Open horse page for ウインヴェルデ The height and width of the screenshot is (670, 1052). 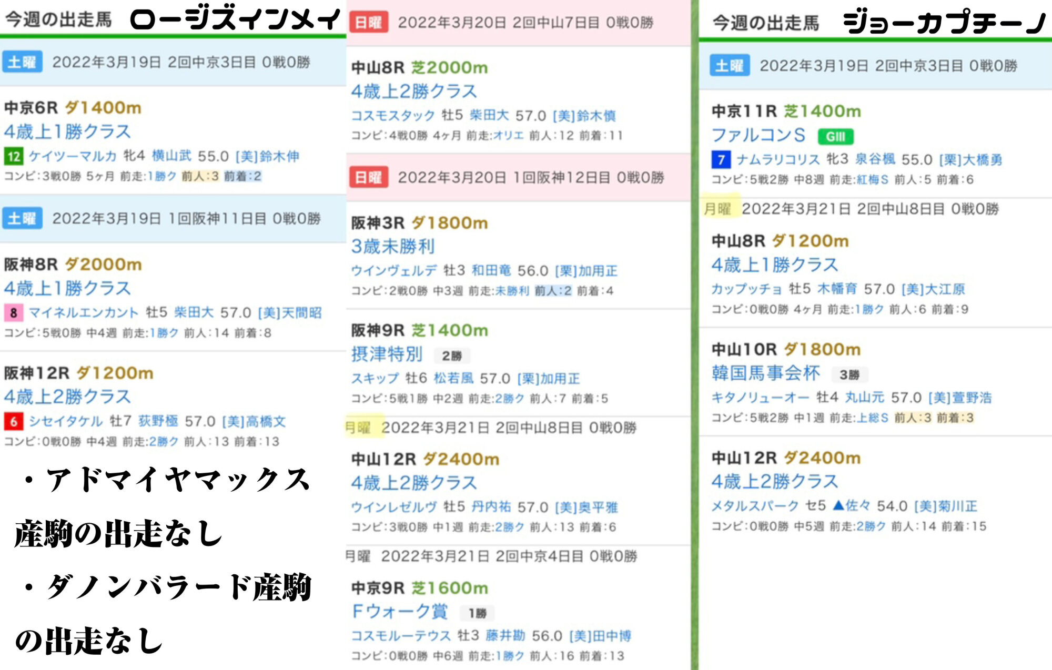394,270
